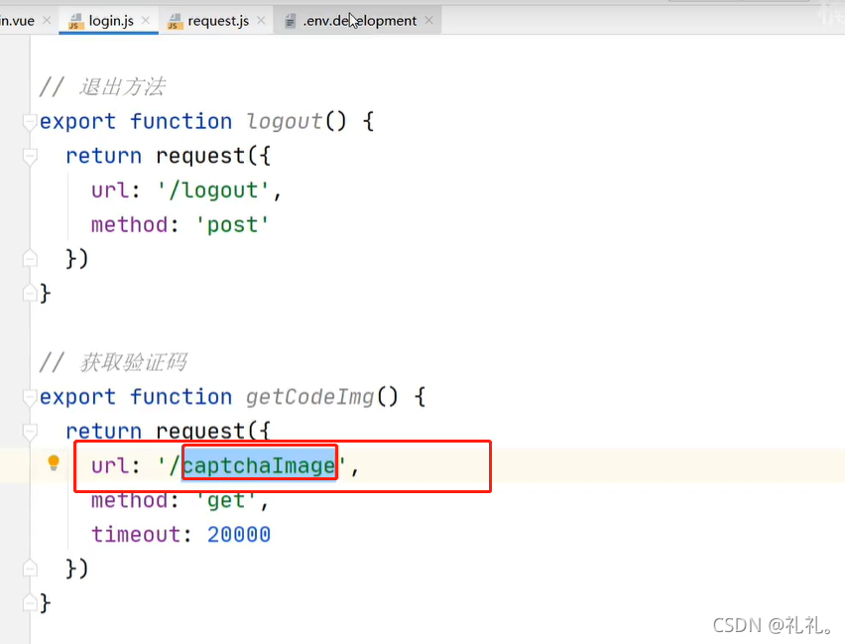Open the .env.development tab

359,21
